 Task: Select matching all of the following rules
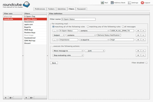coord(53,26)
